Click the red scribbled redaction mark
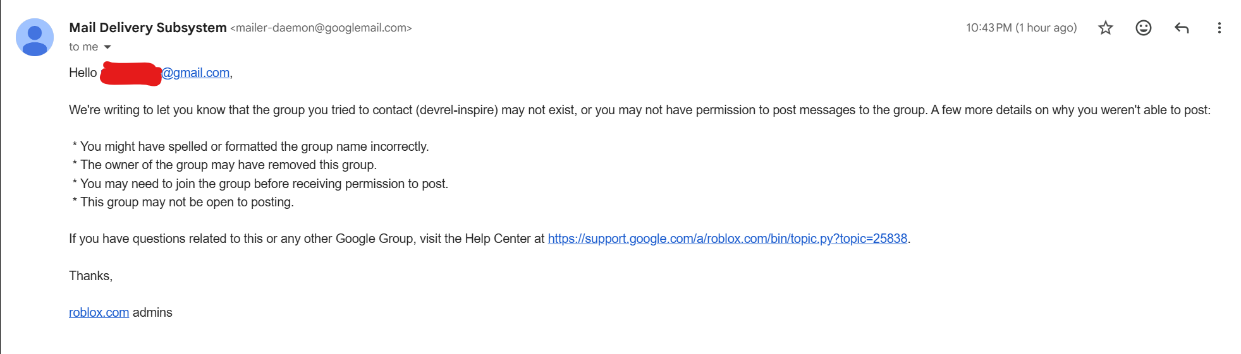This screenshot has height=354, width=1241. (131, 73)
